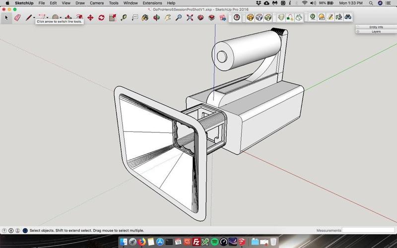The image size is (397, 248).
Task: Open the Draw menu
Action: (x=80, y=3)
